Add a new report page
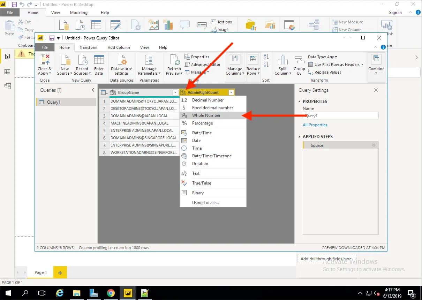This screenshot has width=422, height=300. click(x=60, y=273)
